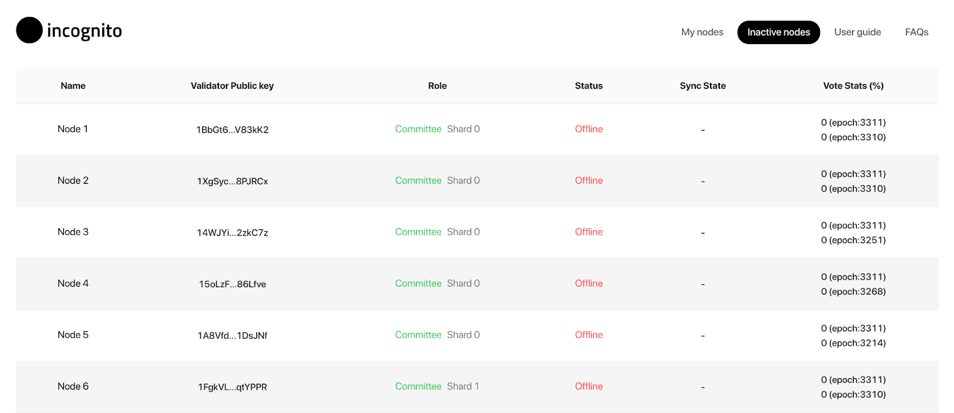Screen dimensions: 954x413
Task: Select the Node 6 name cell
Action: coord(73,386)
